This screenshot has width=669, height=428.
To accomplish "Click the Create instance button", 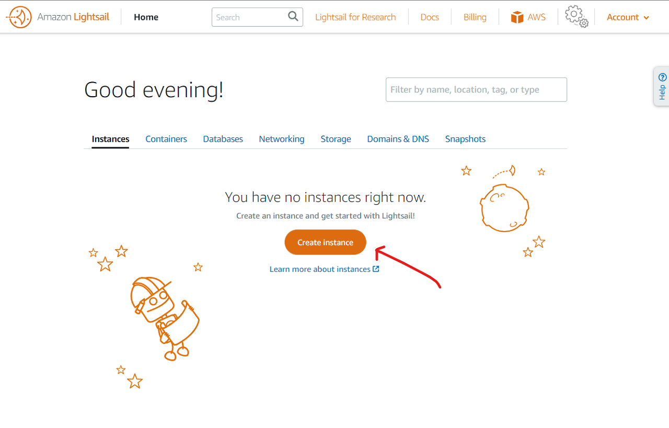I will [x=325, y=242].
